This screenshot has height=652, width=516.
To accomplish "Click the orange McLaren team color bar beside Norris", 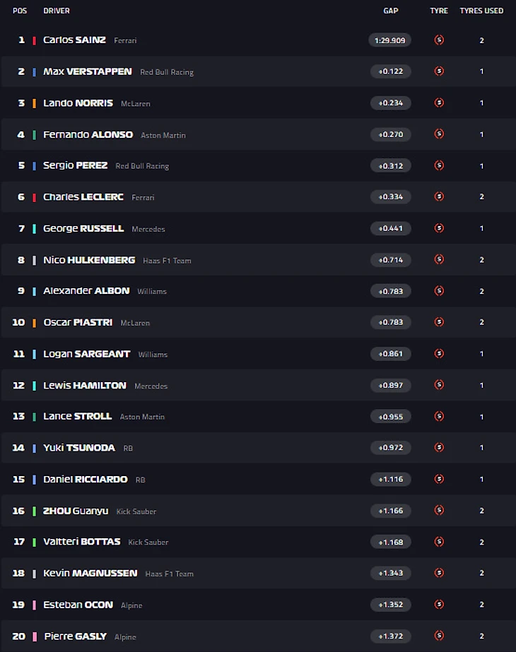I will [x=34, y=103].
